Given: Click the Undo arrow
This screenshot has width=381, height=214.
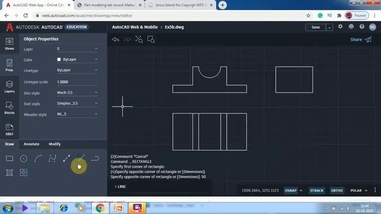Looking at the screenshot, I should (x=115, y=39).
